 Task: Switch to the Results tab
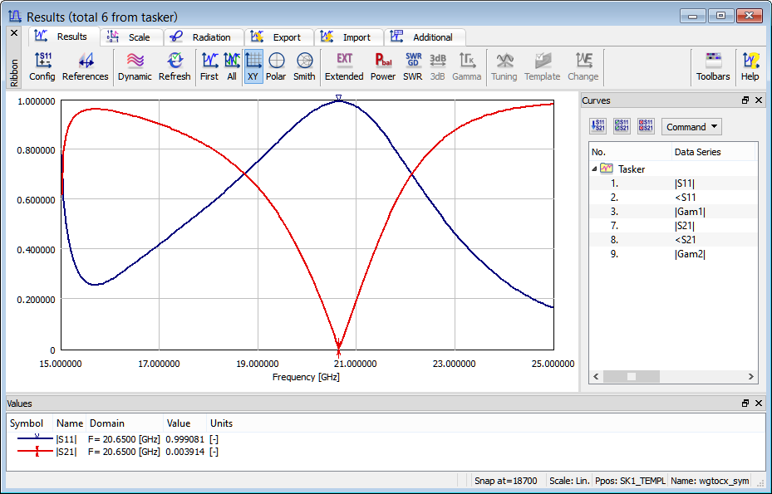pos(65,37)
